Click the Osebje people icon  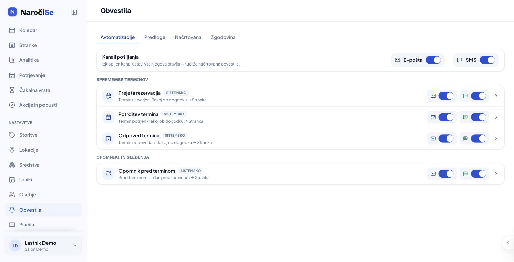click(12, 195)
